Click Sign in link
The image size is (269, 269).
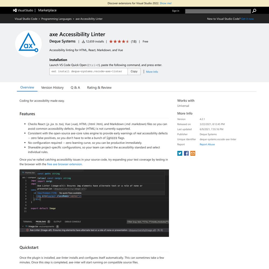[175, 11]
